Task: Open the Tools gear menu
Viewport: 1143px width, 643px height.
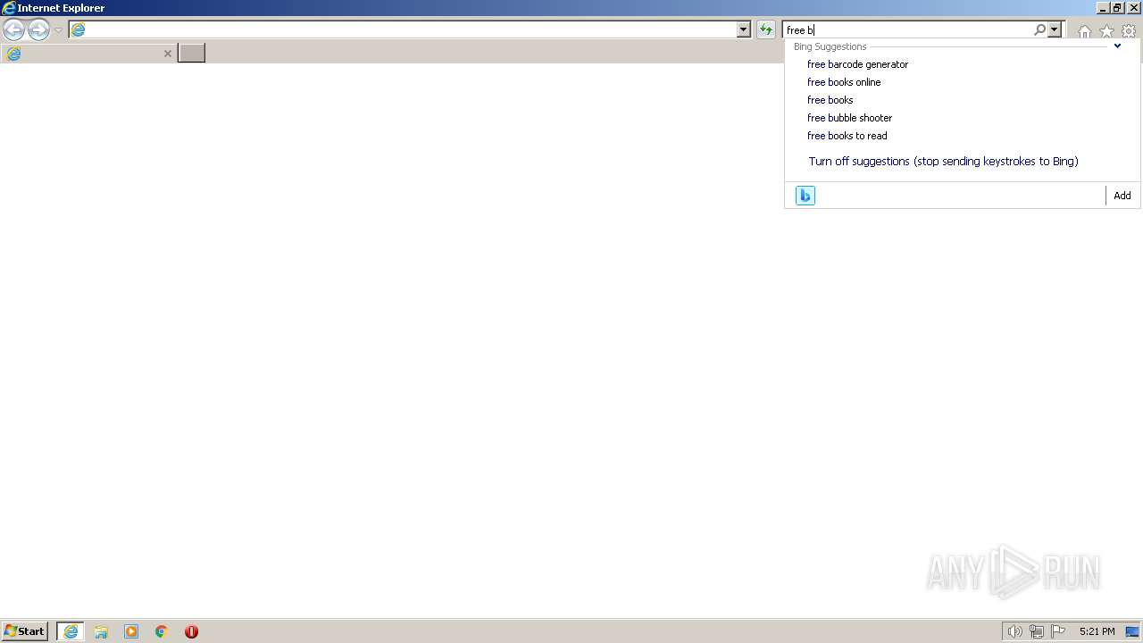Action: [1129, 31]
